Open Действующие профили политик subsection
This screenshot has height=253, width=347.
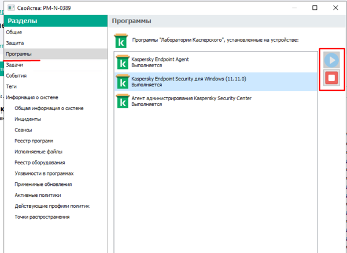coord(52,206)
